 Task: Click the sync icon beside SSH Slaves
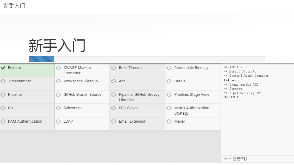tap(113, 108)
